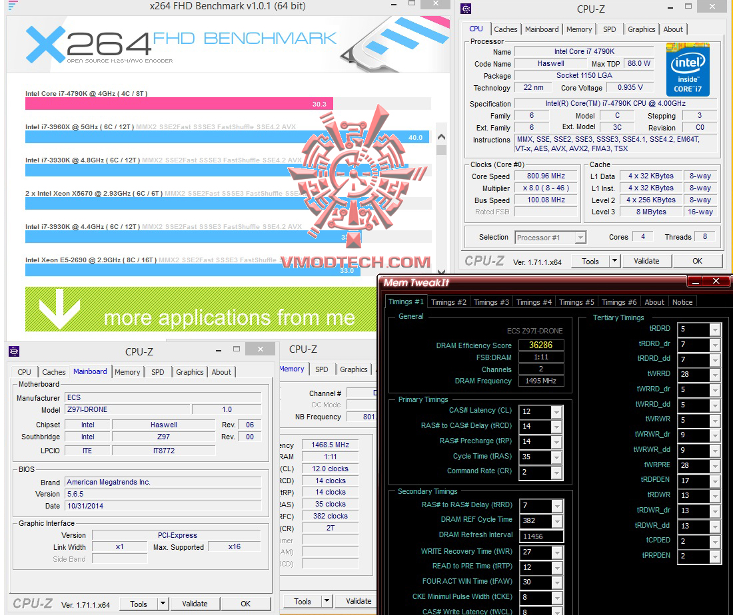Switch to CPU tab in Mainboard CPU-Z window
This screenshot has height=615, width=733.
coord(24,372)
